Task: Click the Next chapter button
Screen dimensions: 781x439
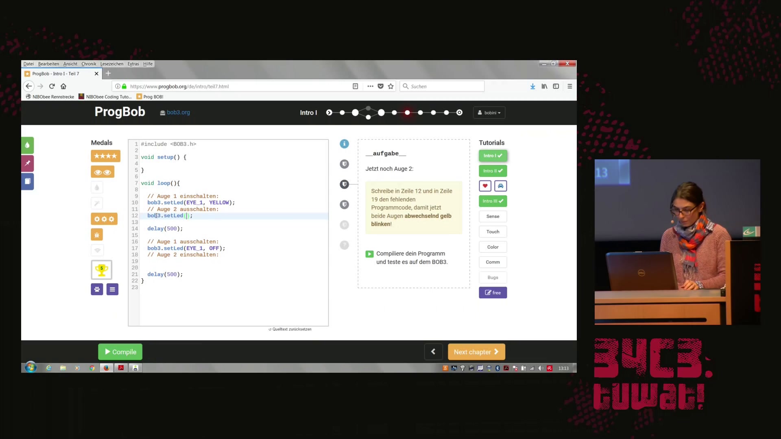Action: pos(476,352)
